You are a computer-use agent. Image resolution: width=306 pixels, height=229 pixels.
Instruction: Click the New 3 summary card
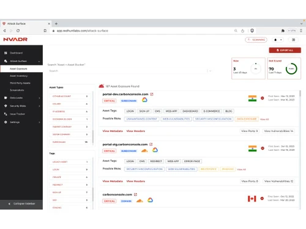(248, 68)
